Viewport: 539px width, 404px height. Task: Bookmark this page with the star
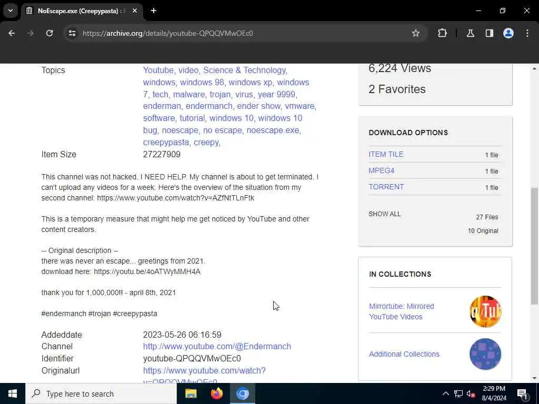(x=416, y=33)
